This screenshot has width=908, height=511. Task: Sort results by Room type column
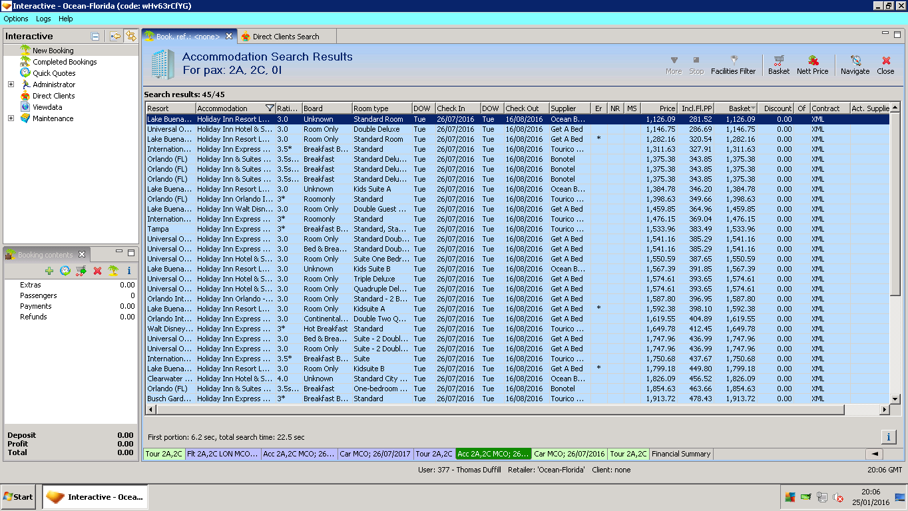click(381, 108)
